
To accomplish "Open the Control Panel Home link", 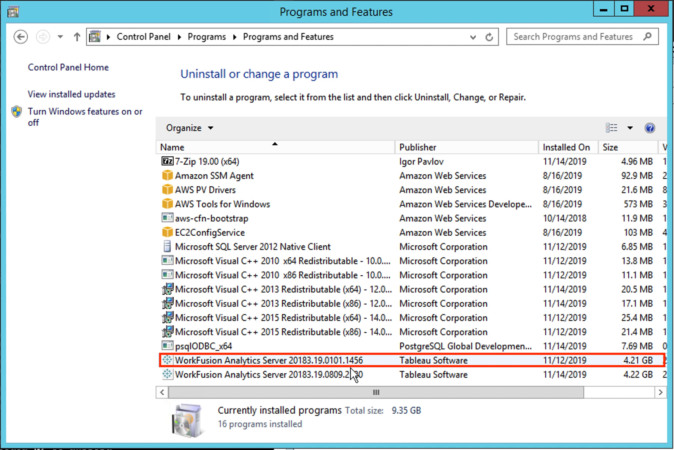I will pyautogui.click(x=68, y=67).
